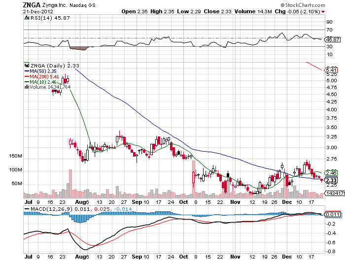Click the Aug label under the MACD panel

point(80,257)
